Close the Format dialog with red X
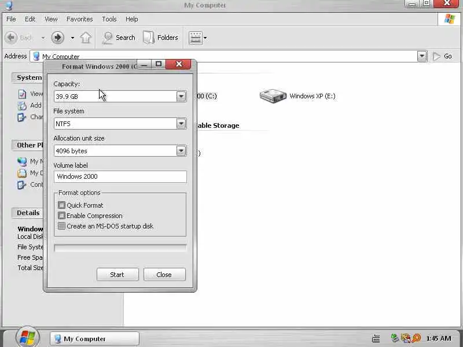This screenshot has width=463, height=347. pyautogui.click(x=178, y=64)
